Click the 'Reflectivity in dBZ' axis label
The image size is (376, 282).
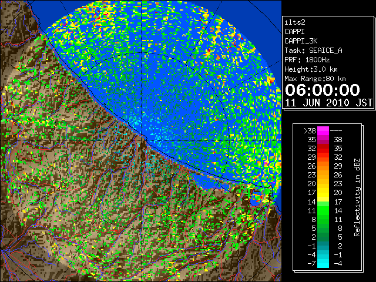[x=357, y=197]
